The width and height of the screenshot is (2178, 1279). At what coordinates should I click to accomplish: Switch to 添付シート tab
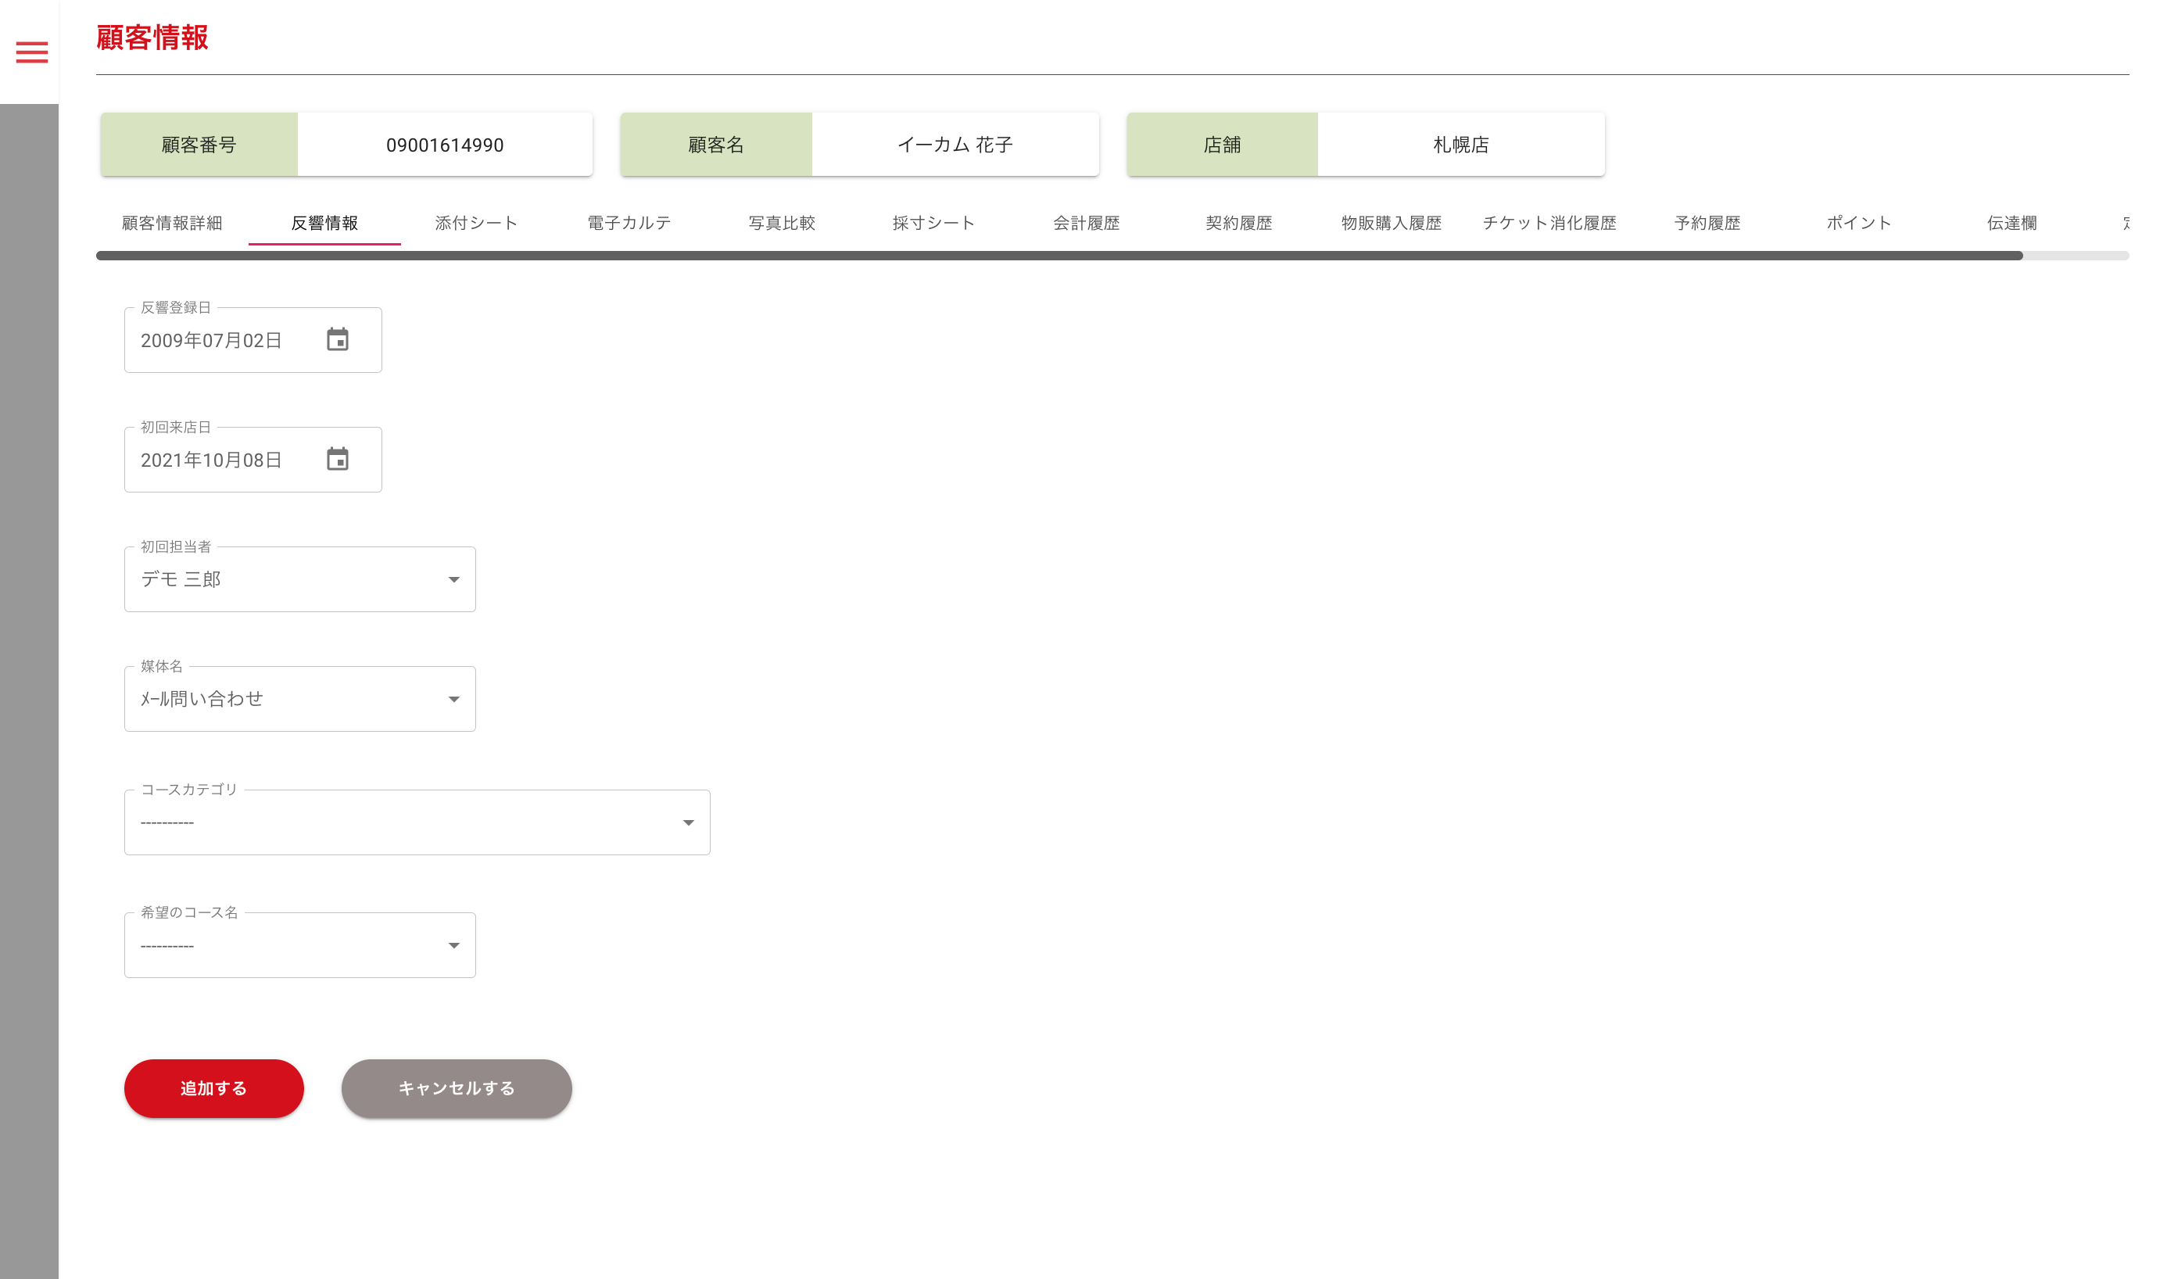point(476,223)
